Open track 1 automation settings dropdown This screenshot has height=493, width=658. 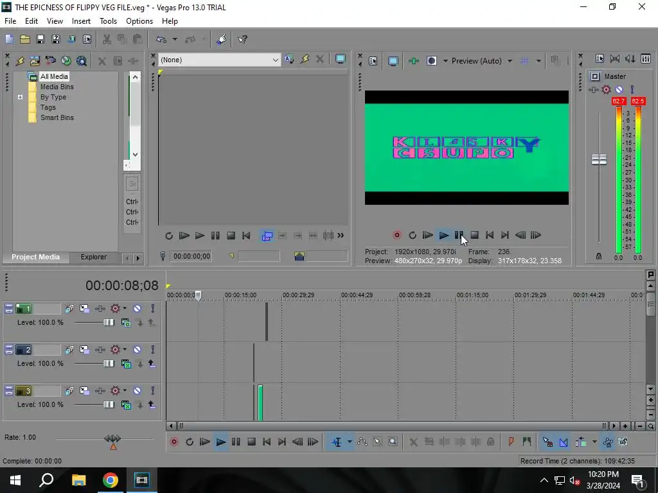(x=125, y=309)
